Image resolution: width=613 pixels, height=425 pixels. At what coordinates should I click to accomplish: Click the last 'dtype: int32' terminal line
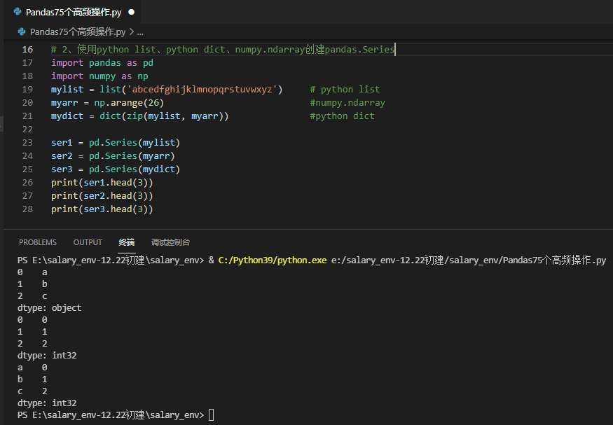[x=47, y=403]
